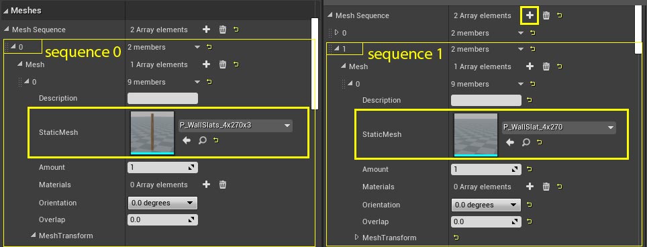Browse to P_WallSlats_4x270x3 in Content Browser

tap(202, 140)
